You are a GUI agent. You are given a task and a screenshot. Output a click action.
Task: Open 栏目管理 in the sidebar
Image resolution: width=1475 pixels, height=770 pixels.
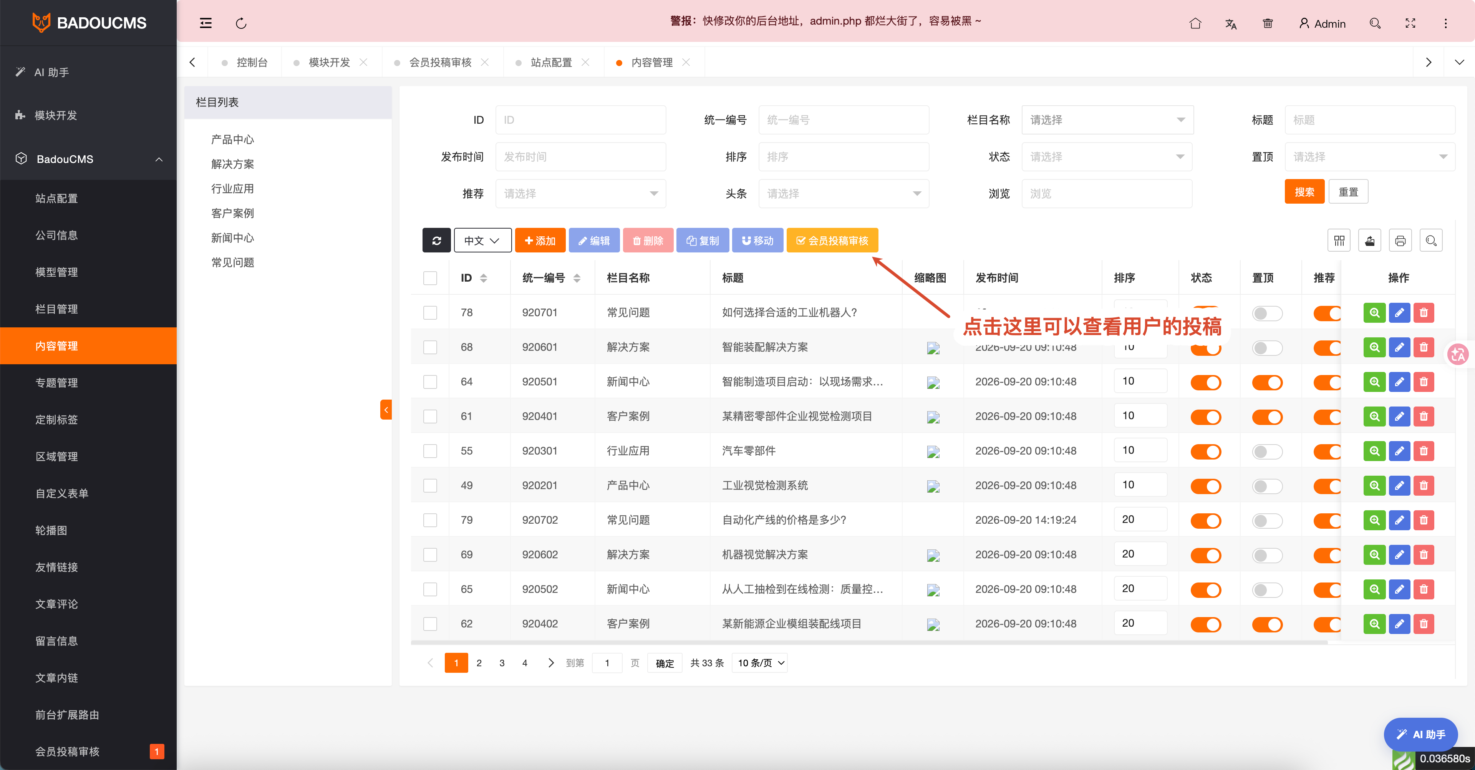click(88, 309)
